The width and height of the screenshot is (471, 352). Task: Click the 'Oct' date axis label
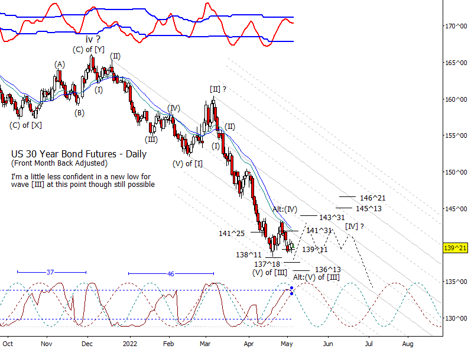point(8,344)
